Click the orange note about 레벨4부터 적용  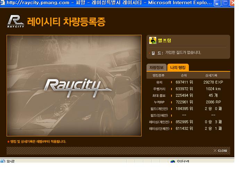click(36, 142)
